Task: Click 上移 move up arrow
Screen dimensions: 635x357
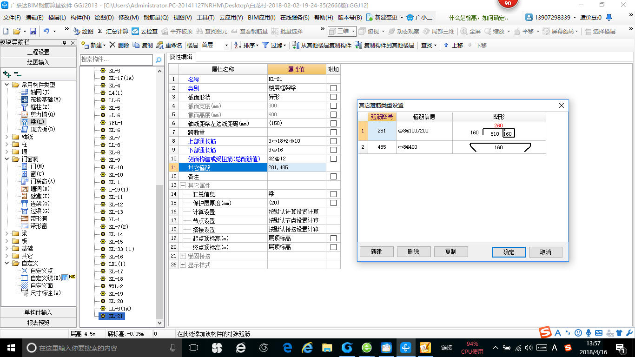Action: coord(453,45)
